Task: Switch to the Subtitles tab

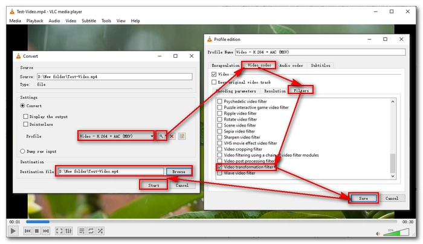Action: click(320, 66)
